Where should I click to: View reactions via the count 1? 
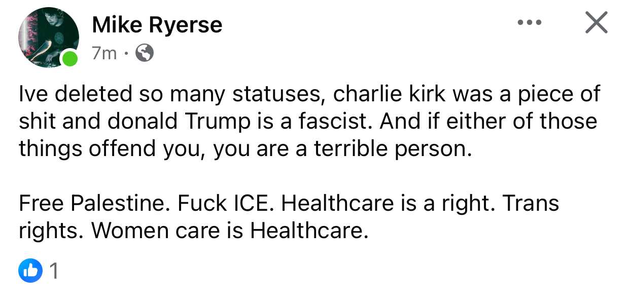[x=54, y=272]
